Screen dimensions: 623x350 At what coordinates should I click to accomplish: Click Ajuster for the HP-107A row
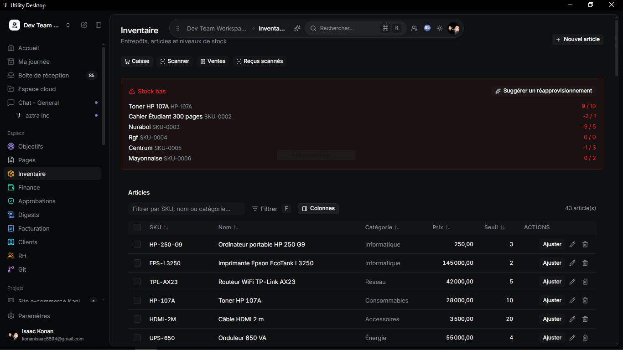[552, 300]
